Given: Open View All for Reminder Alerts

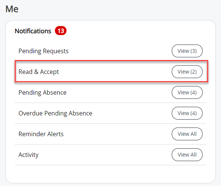Looking at the screenshot, I should (x=187, y=134).
